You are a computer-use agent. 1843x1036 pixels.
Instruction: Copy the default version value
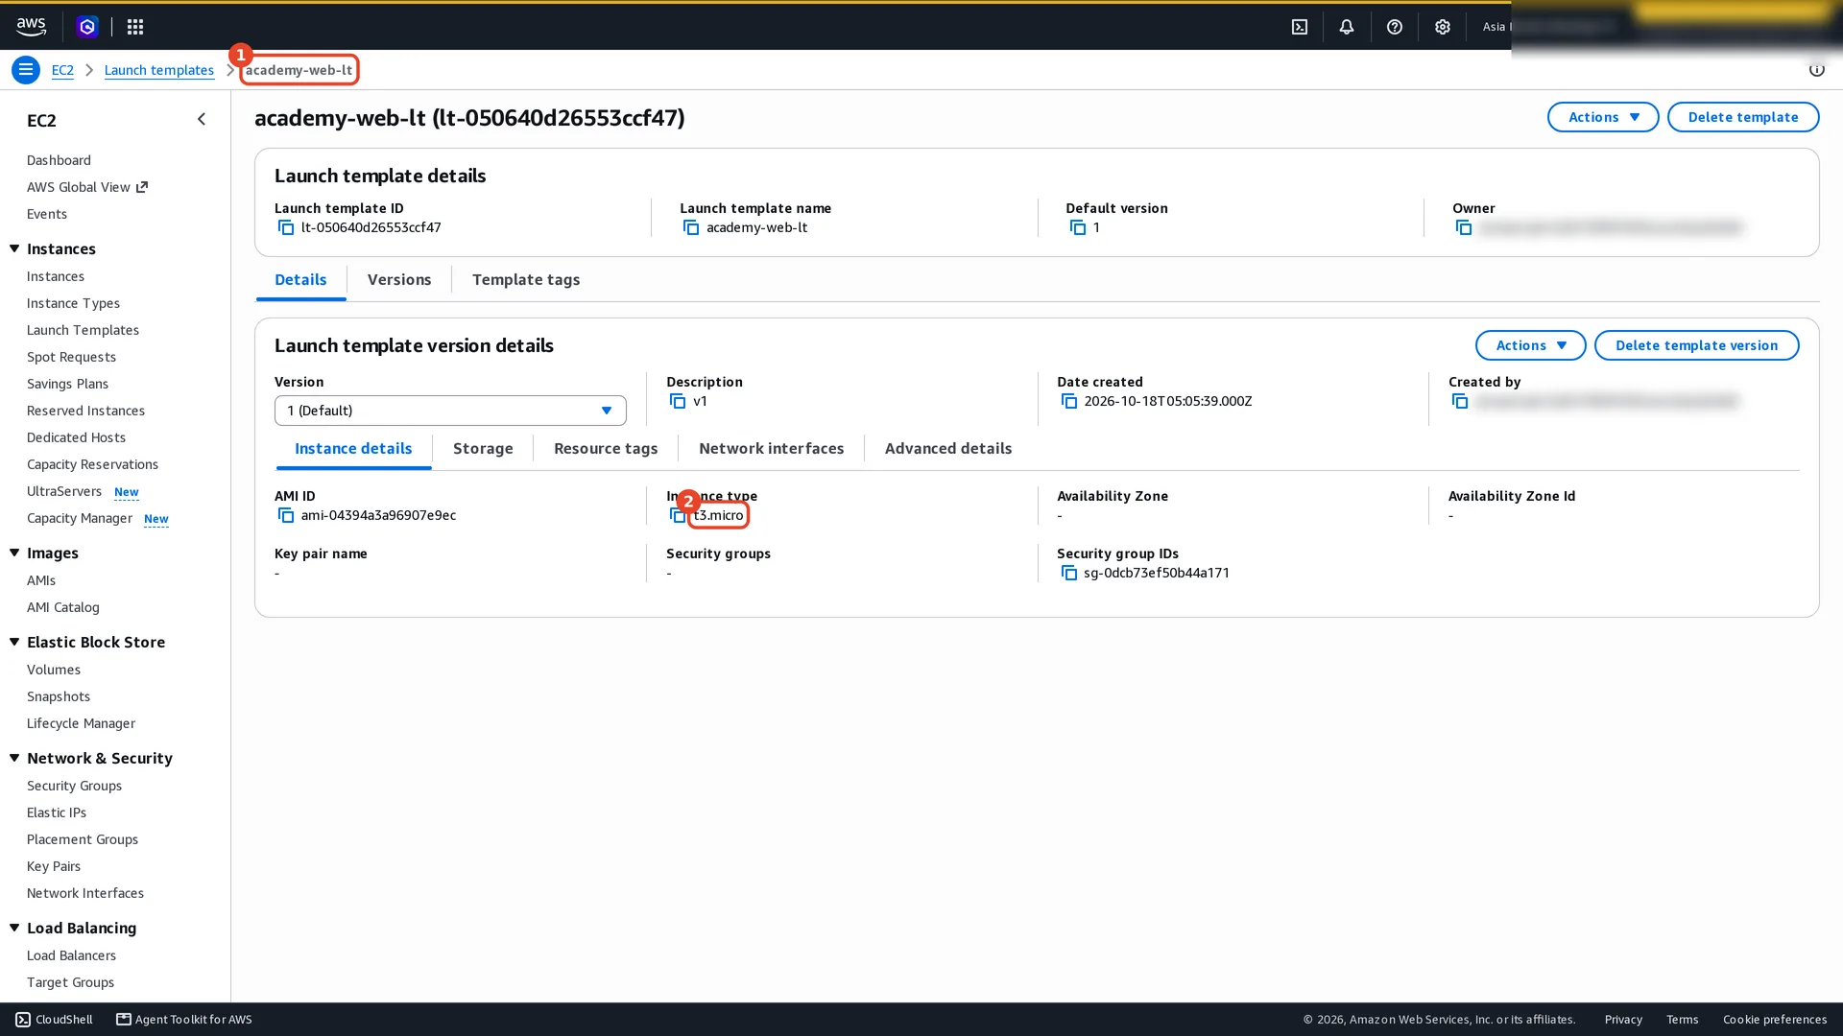point(1077,227)
